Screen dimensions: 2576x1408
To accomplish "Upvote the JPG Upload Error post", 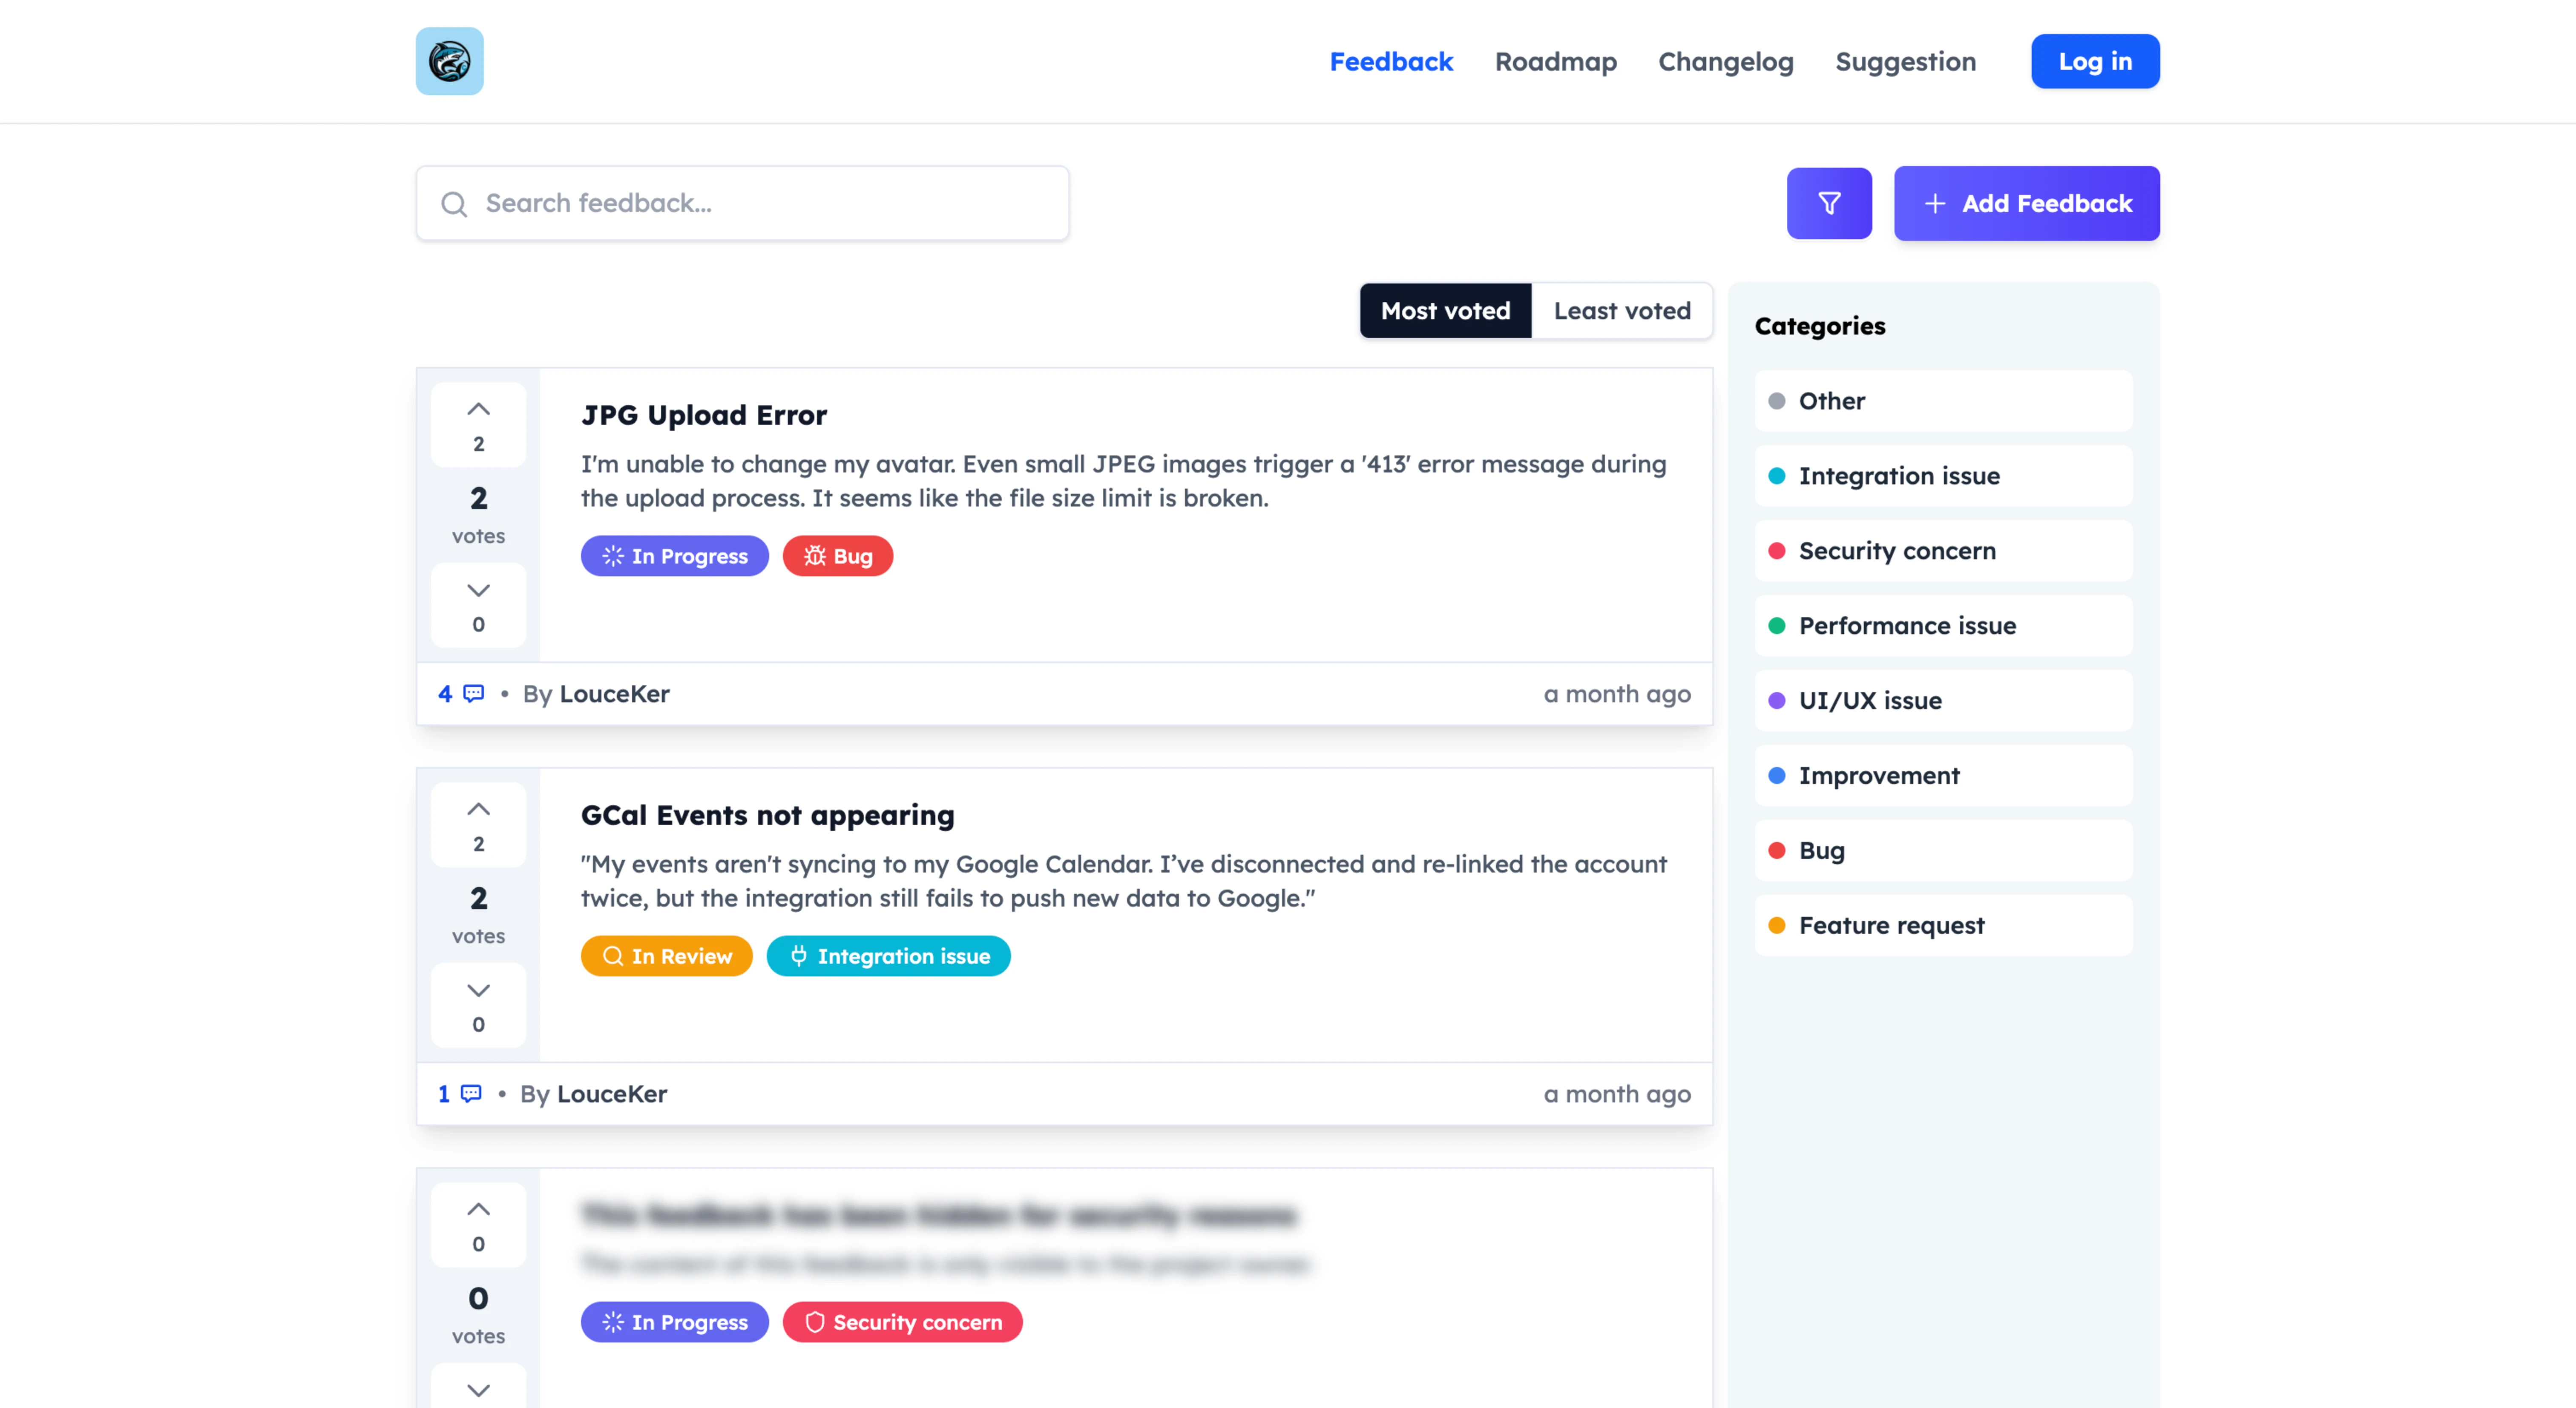I will click(478, 423).
